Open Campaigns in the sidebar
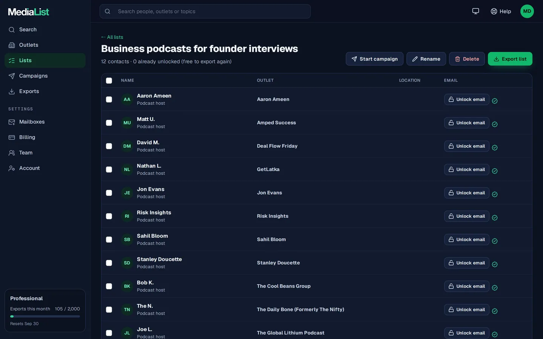 [x=45, y=76]
